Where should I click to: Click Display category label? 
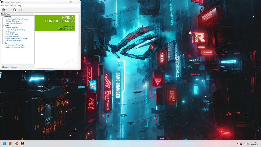[x=6, y=26]
